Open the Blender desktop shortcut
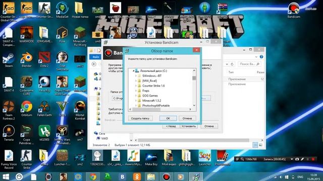Viewport: 323px width, 181px height. point(27,59)
